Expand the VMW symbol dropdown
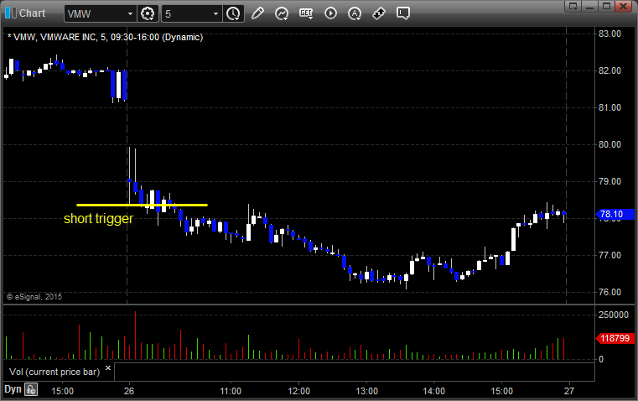The height and width of the screenshot is (401, 638). pyautogui.click(x=129, y=13)
